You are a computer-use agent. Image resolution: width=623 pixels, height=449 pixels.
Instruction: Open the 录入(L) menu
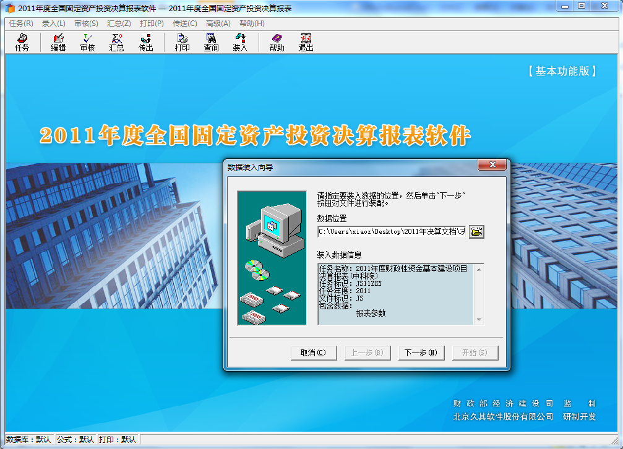[54, 24]
